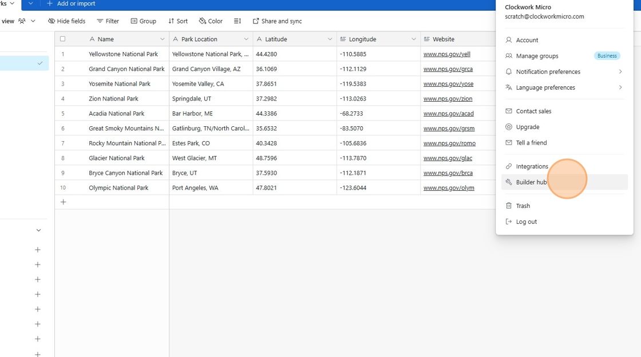
Task: Click the Contact sales envelope icon
Action: point(509,111)
